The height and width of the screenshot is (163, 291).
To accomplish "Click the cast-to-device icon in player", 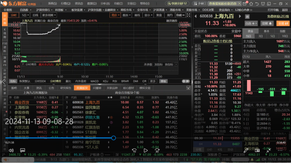I will tap(257, 150).
